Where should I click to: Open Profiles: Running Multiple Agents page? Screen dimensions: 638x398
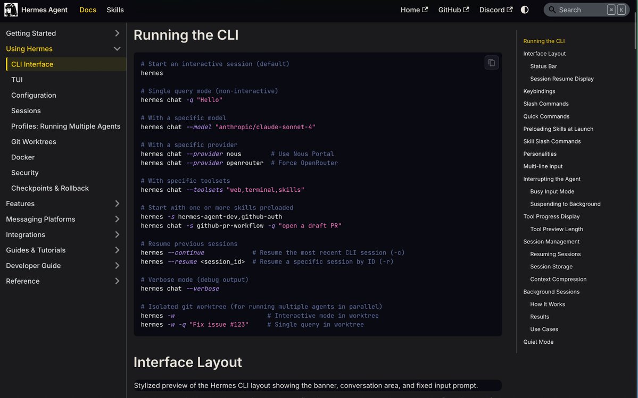(66, 126)
